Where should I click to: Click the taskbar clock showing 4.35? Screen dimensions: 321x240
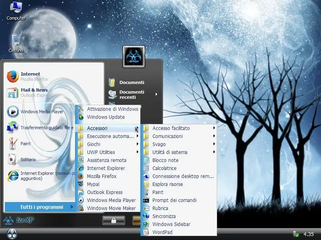click(309, 234)
